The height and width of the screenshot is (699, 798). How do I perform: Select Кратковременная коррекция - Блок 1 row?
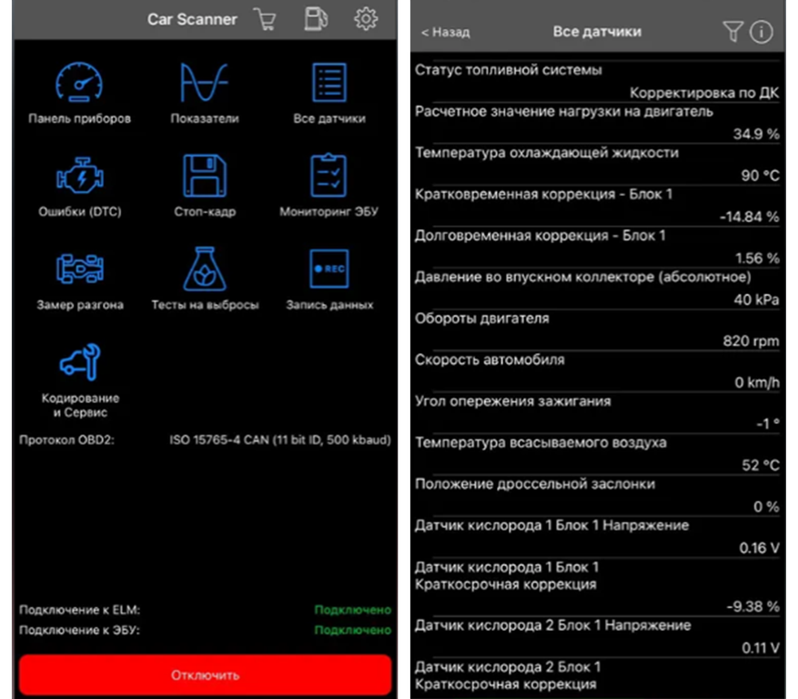[x=597, y=205]
